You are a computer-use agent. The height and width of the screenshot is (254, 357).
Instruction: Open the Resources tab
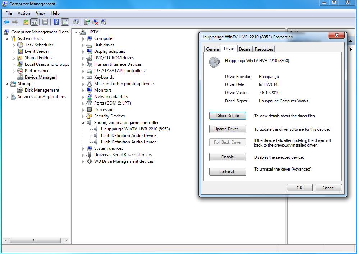pos(264,49)
